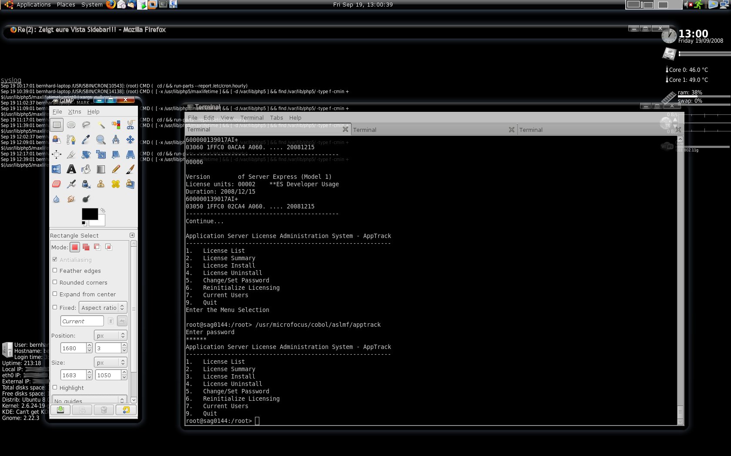Switch to the second Terminal tab
731x456 pixels.
tap(434, 130)
